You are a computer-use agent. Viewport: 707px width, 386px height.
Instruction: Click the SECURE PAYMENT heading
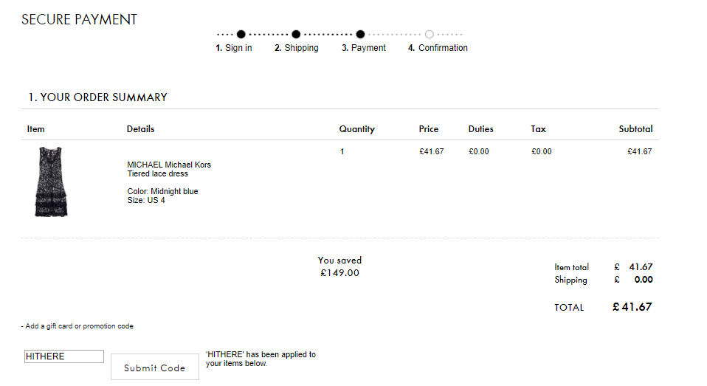(79, 20)
